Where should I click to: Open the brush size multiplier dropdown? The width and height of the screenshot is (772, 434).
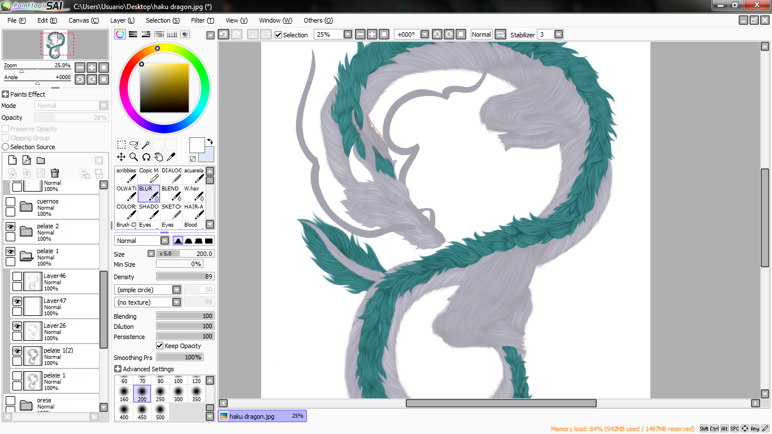(151, 254)
